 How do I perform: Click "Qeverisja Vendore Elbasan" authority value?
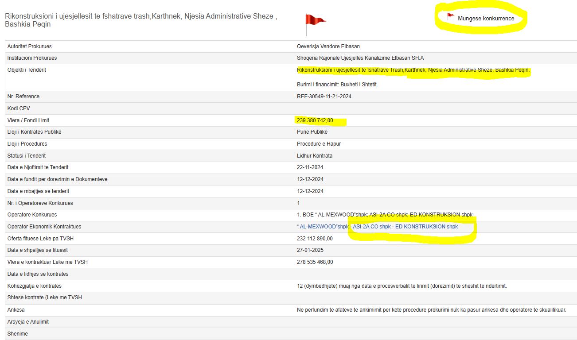click(328, 46)
